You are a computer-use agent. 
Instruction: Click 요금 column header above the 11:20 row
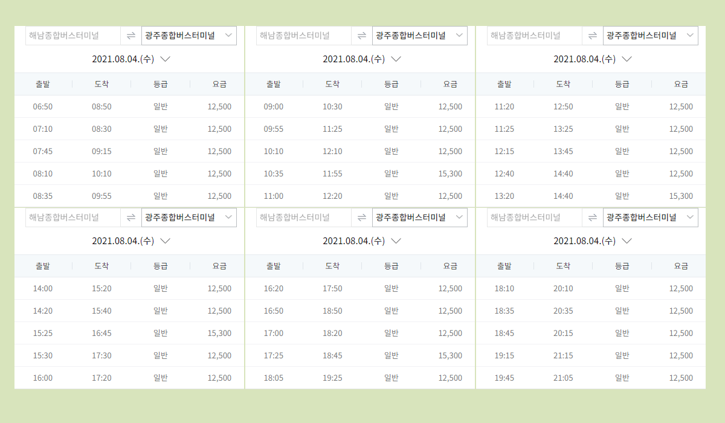click(681, 84)
